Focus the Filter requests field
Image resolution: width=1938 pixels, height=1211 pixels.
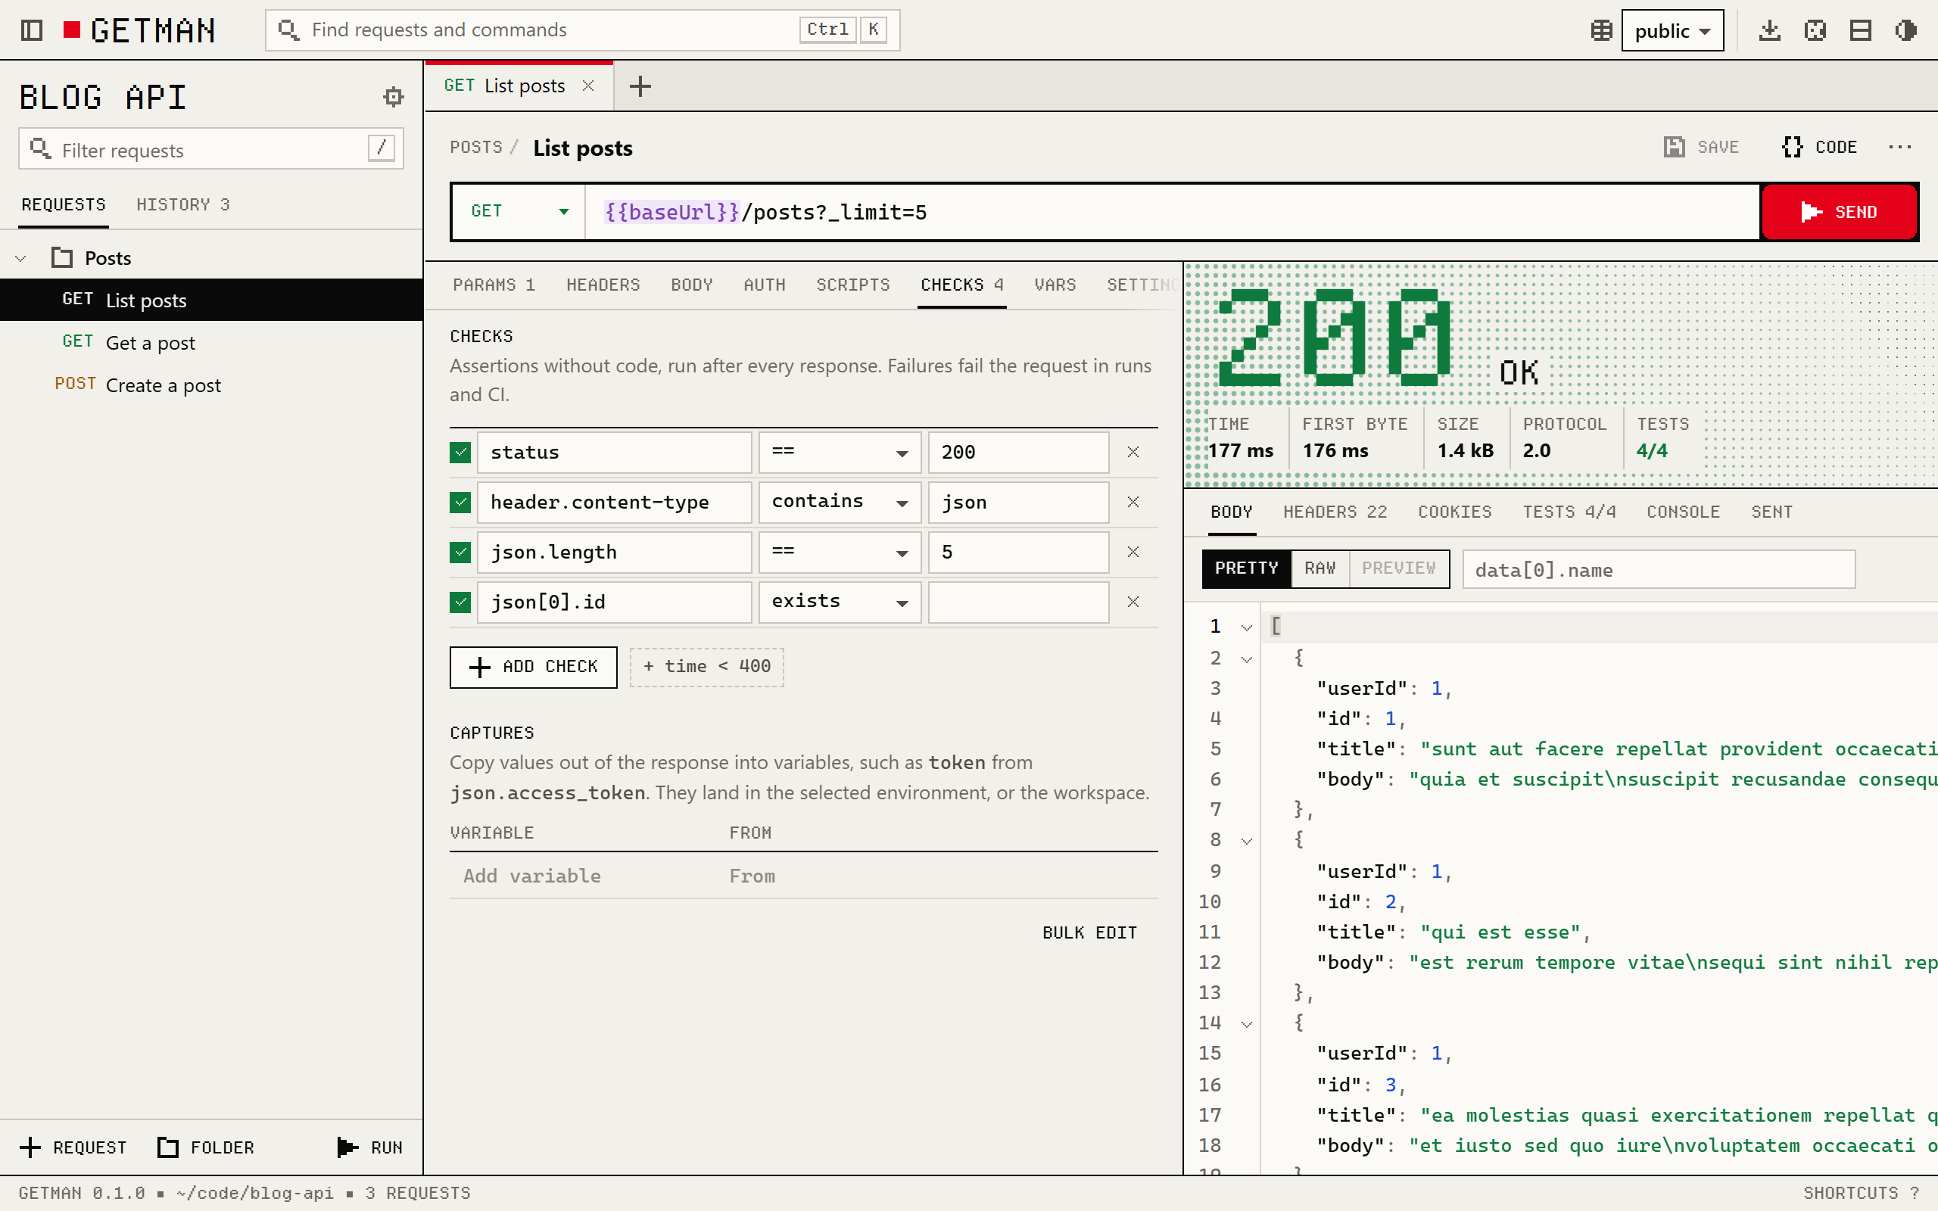pyautogui.click(x=210, y=149)
